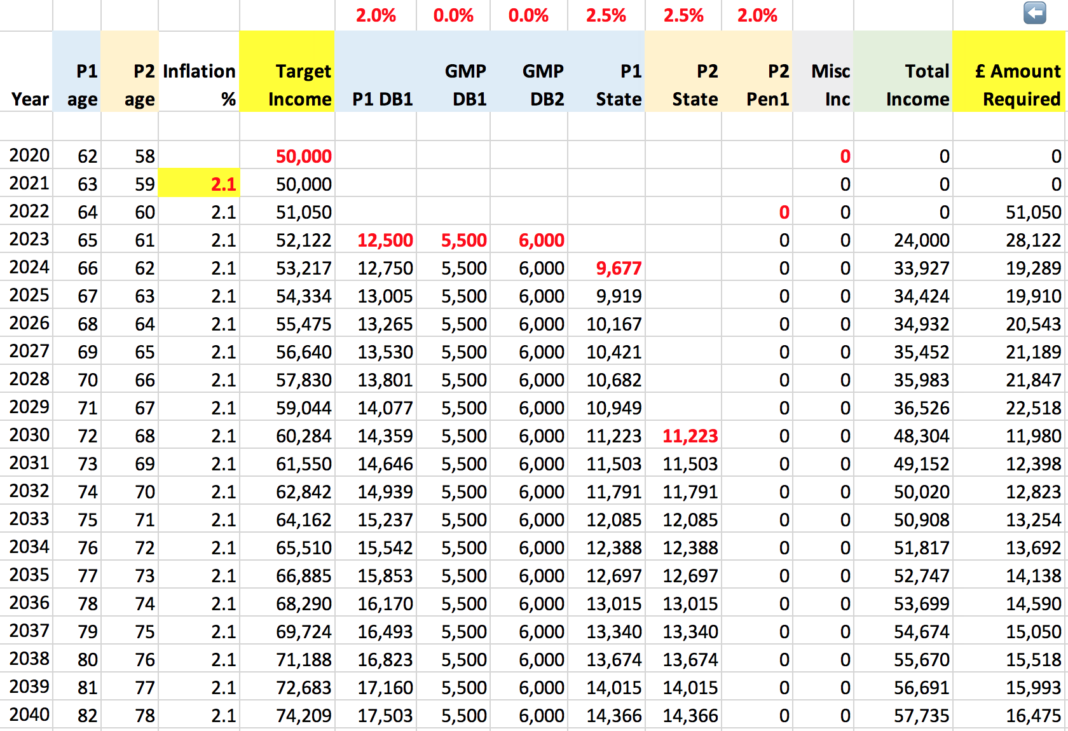Select the £ Amount Required header cell
This screenshot has width=1068, height=731.
tap(1008, 85)
